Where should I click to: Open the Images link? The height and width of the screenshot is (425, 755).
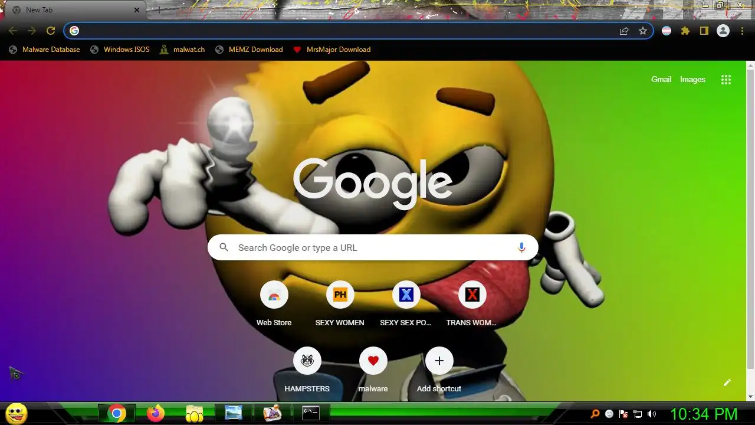click(x=692, y=79)
